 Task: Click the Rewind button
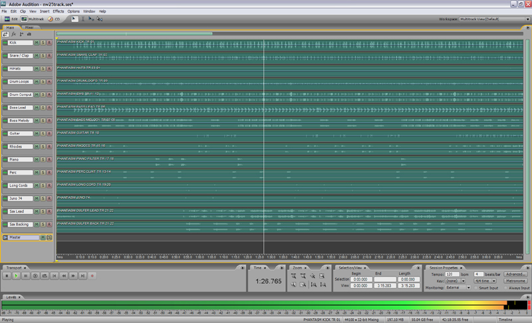[x=63, y=276]
